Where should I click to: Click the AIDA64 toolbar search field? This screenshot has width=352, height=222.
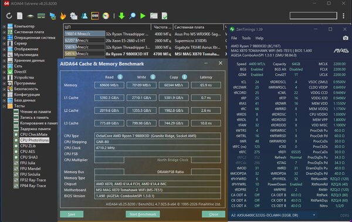(313, 16)
